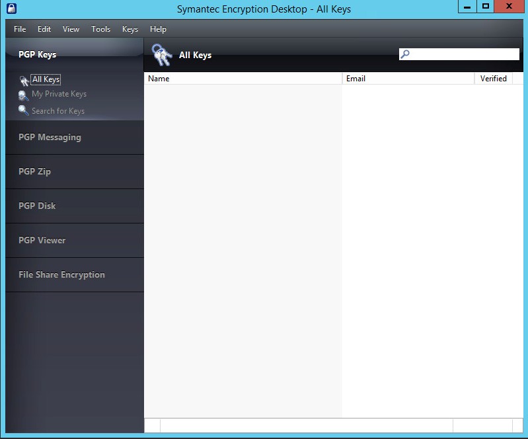This screenshot has width=528, height=439.
Task: Click the My Private Keys icon
Action: pos(23,96)
